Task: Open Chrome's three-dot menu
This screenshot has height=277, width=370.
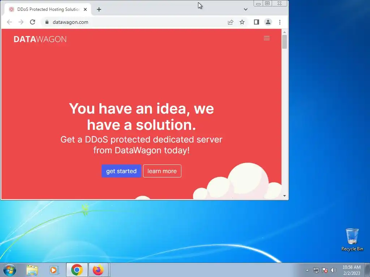Action: pyautogui.click(x=280, y=22)
